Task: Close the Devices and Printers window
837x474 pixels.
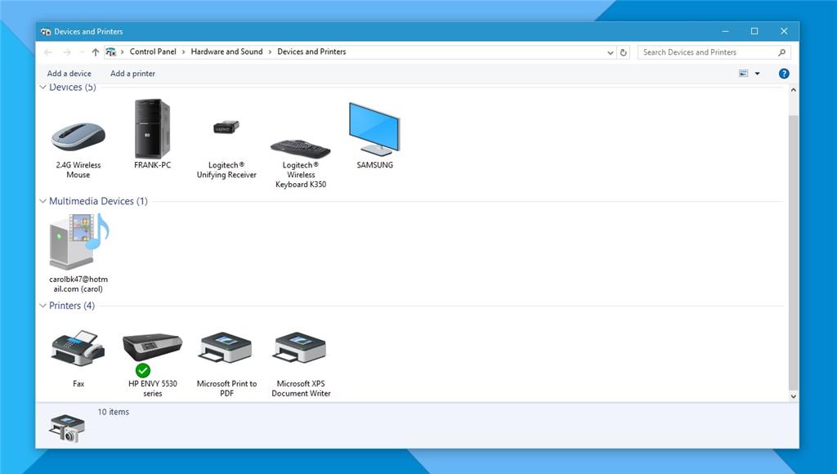Action: click(784, 32)
